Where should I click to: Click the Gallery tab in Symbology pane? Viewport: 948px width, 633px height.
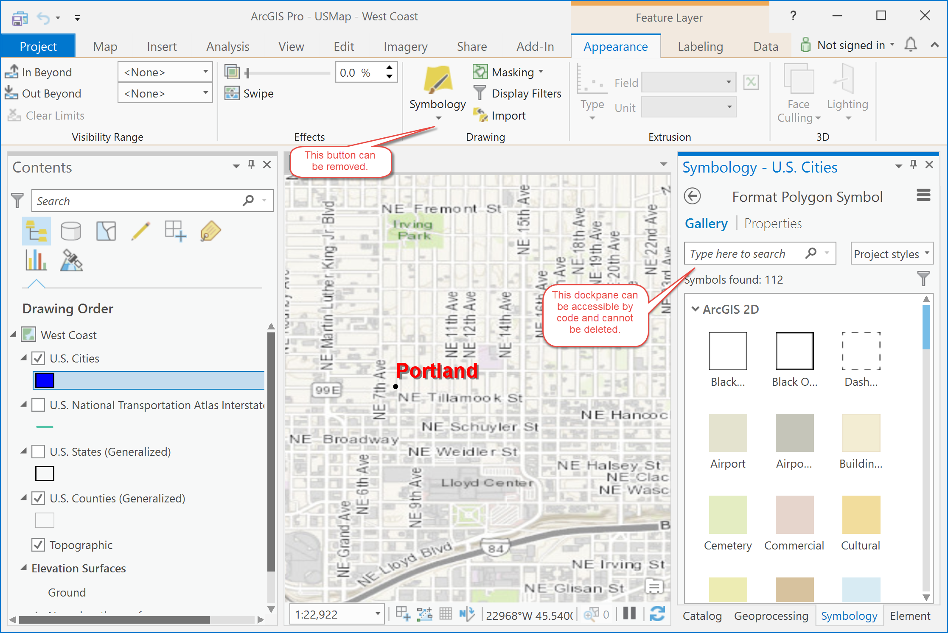(x=706, y=223)
